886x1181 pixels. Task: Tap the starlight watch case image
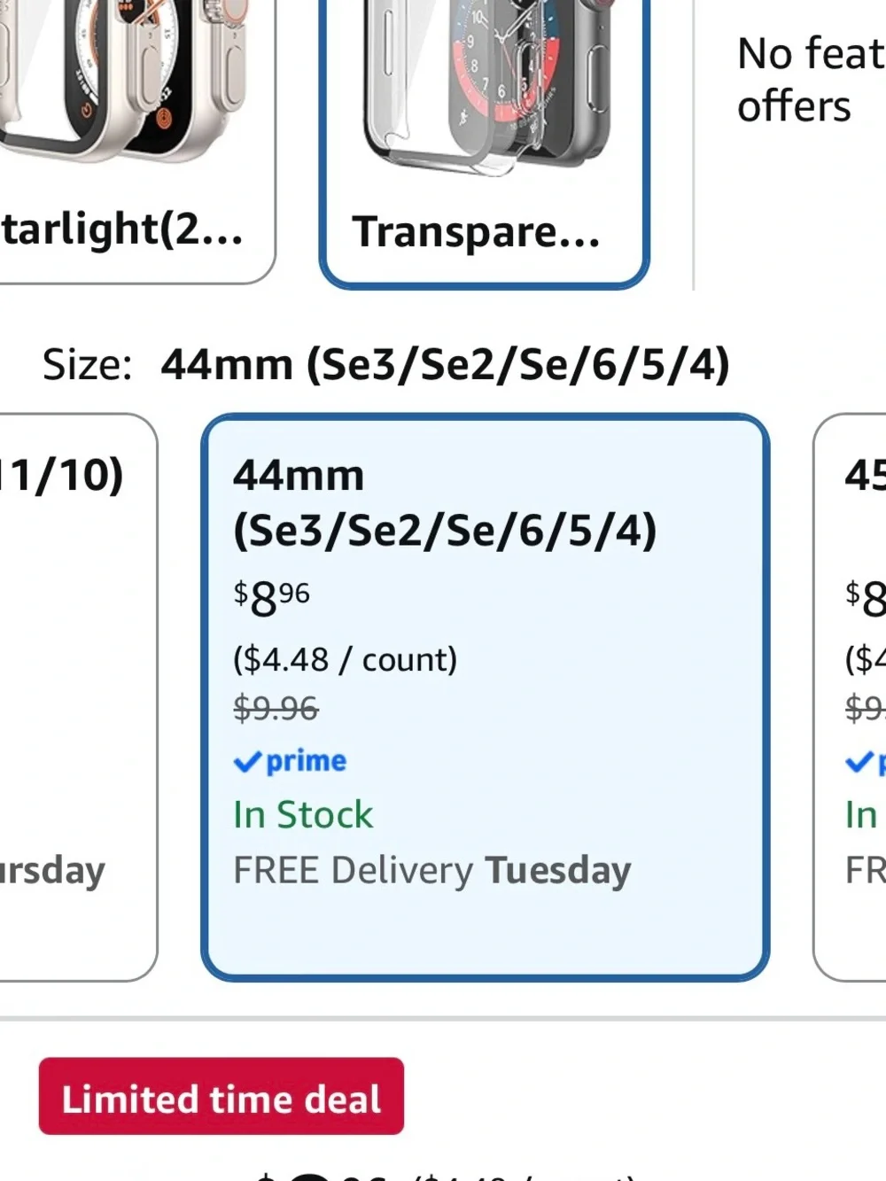(124, 80)
